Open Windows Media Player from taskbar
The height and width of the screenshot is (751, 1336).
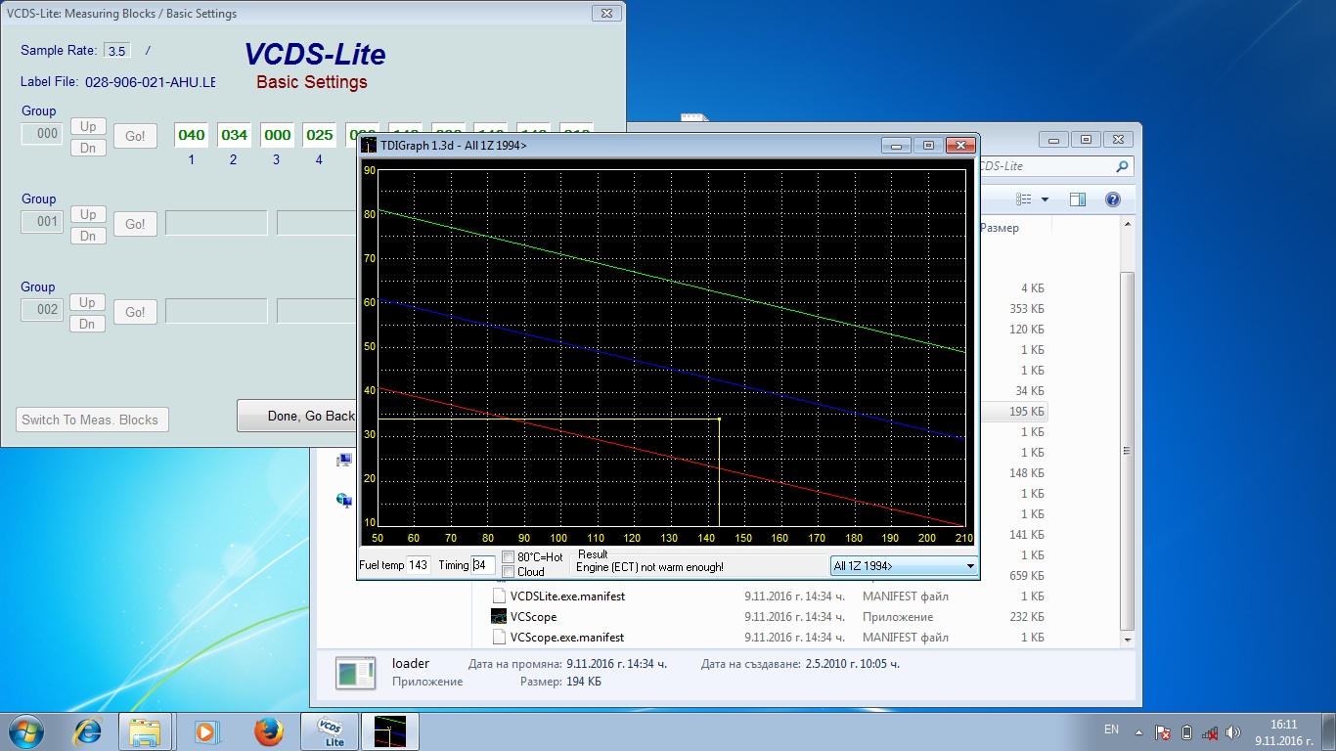206,731
